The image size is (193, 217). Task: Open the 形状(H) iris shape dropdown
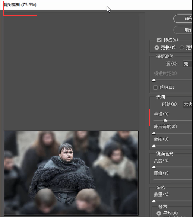(x=187, y=104)
